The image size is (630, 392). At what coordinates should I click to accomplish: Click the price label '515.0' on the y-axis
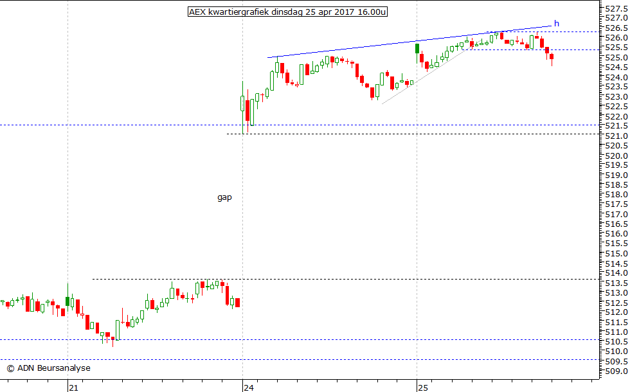(x=616, y=254)
